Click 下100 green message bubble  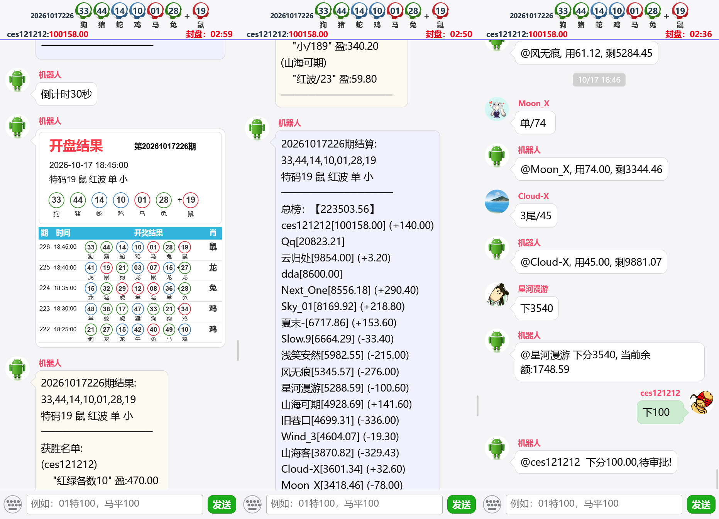[660, 412]
